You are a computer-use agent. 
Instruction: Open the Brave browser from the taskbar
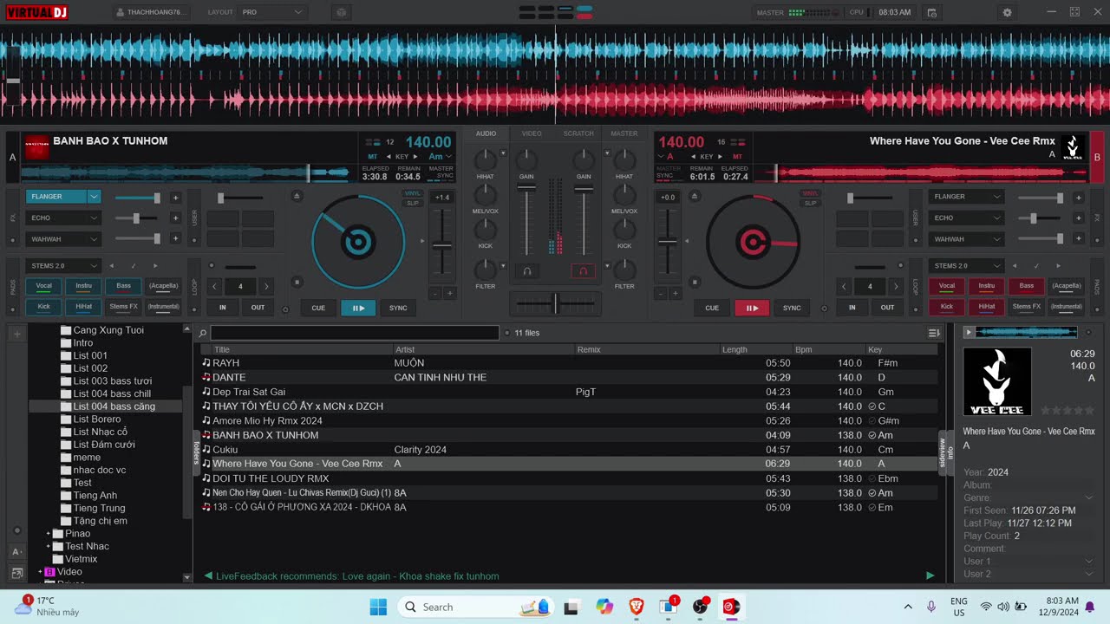pos(637,607)
